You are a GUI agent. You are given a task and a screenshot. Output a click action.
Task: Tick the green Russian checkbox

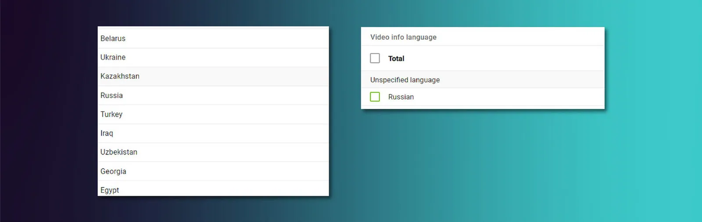[375, 97]
